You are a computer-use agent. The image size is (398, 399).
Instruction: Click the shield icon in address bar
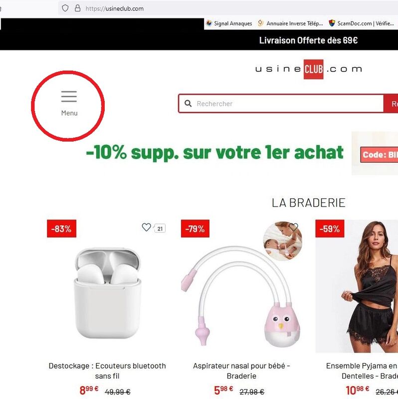pos(65,8)
